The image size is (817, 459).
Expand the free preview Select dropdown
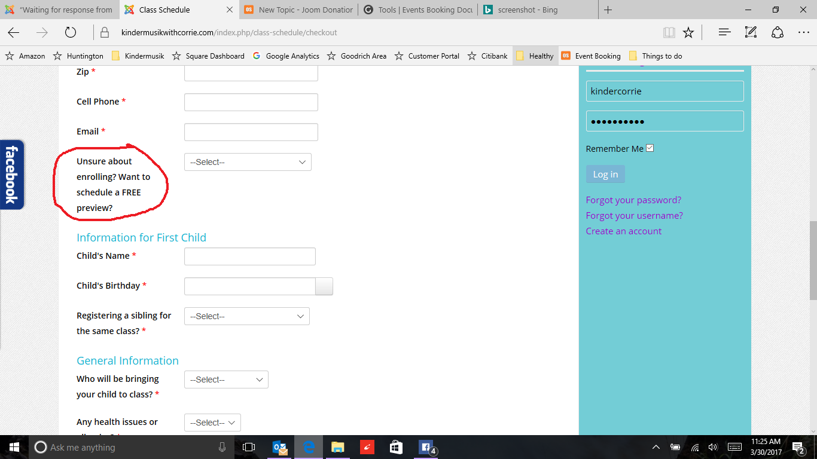(x=248, y=162)
